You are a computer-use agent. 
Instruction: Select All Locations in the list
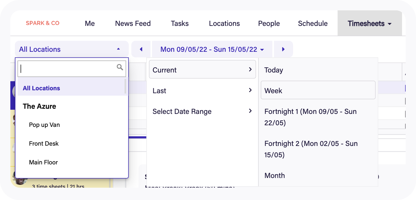click(71, 88)
